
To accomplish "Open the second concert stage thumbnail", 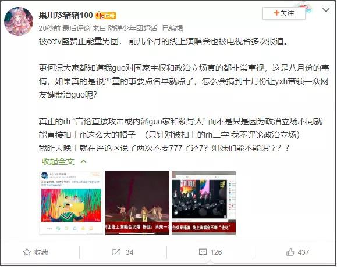I will pos(137,203).
